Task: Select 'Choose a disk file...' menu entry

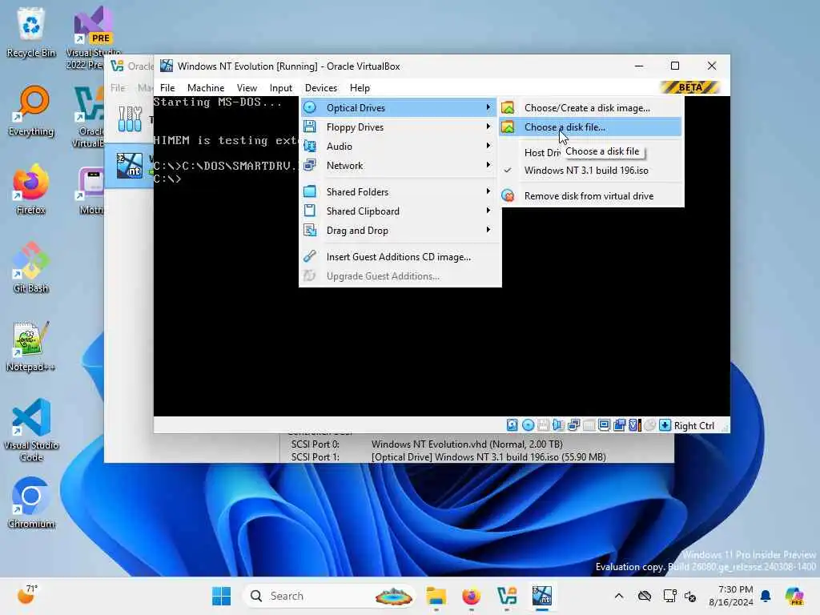Action: coord(592,127)
